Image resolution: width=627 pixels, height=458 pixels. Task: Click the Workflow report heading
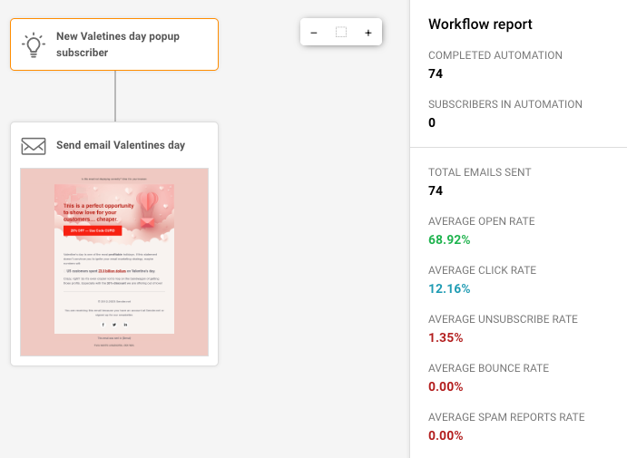click(x=480, y=24)
